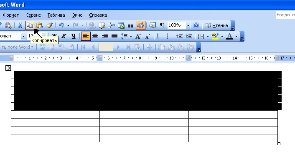Open the Справка menu
Screen dimensions: 295x156
(x=98, y=15)
